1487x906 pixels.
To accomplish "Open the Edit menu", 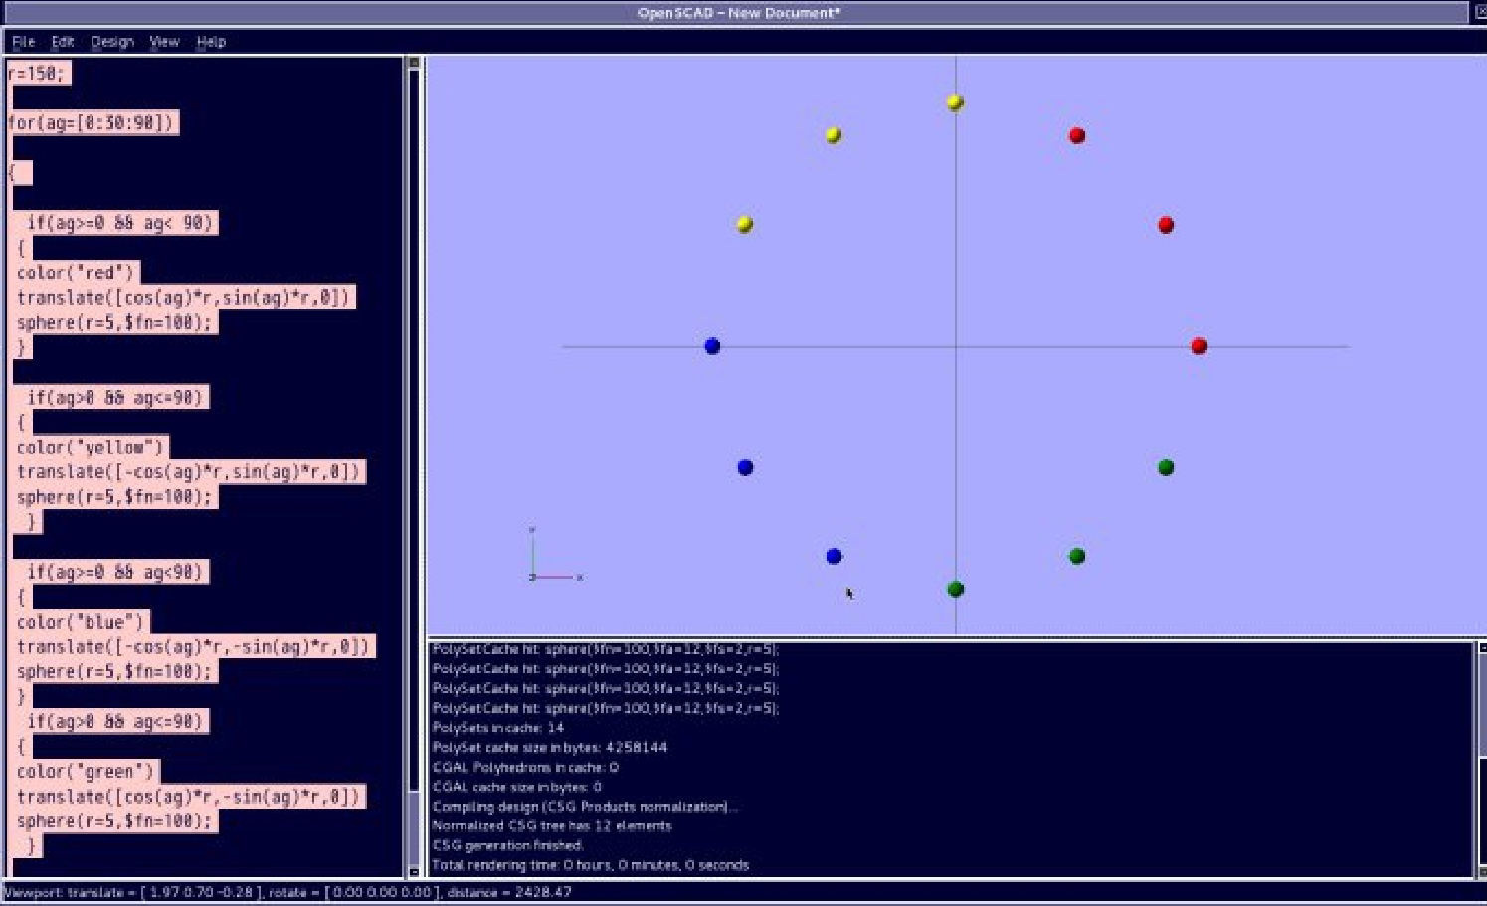I will coord(63,42).
